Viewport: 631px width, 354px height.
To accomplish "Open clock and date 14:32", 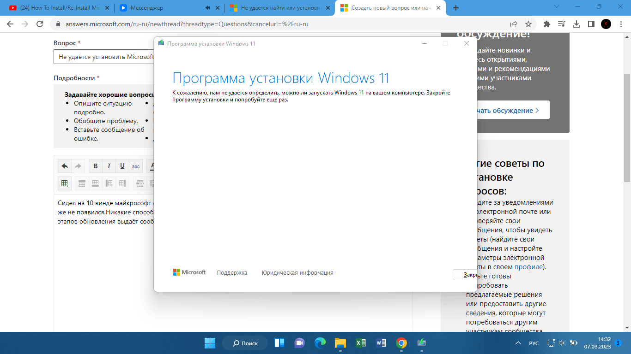I will pyautogui.click(x=597, y=343).
